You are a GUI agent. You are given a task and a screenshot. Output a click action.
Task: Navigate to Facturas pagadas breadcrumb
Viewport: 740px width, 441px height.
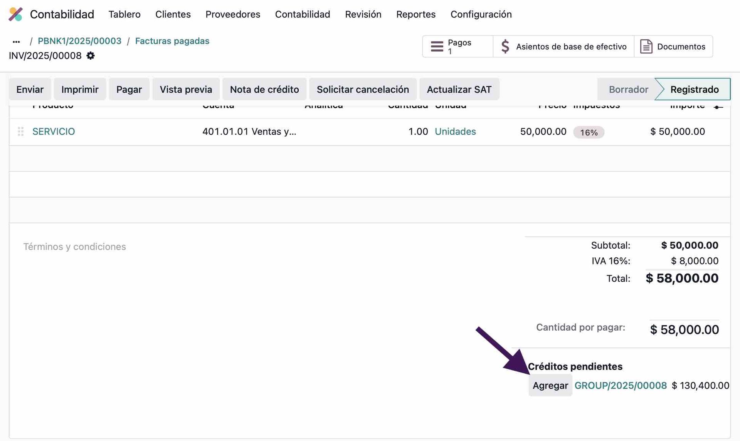click(172, 41)
